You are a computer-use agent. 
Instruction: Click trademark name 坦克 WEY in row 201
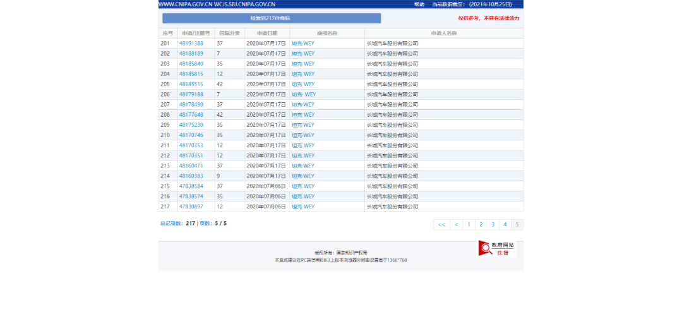click(302, 44)
